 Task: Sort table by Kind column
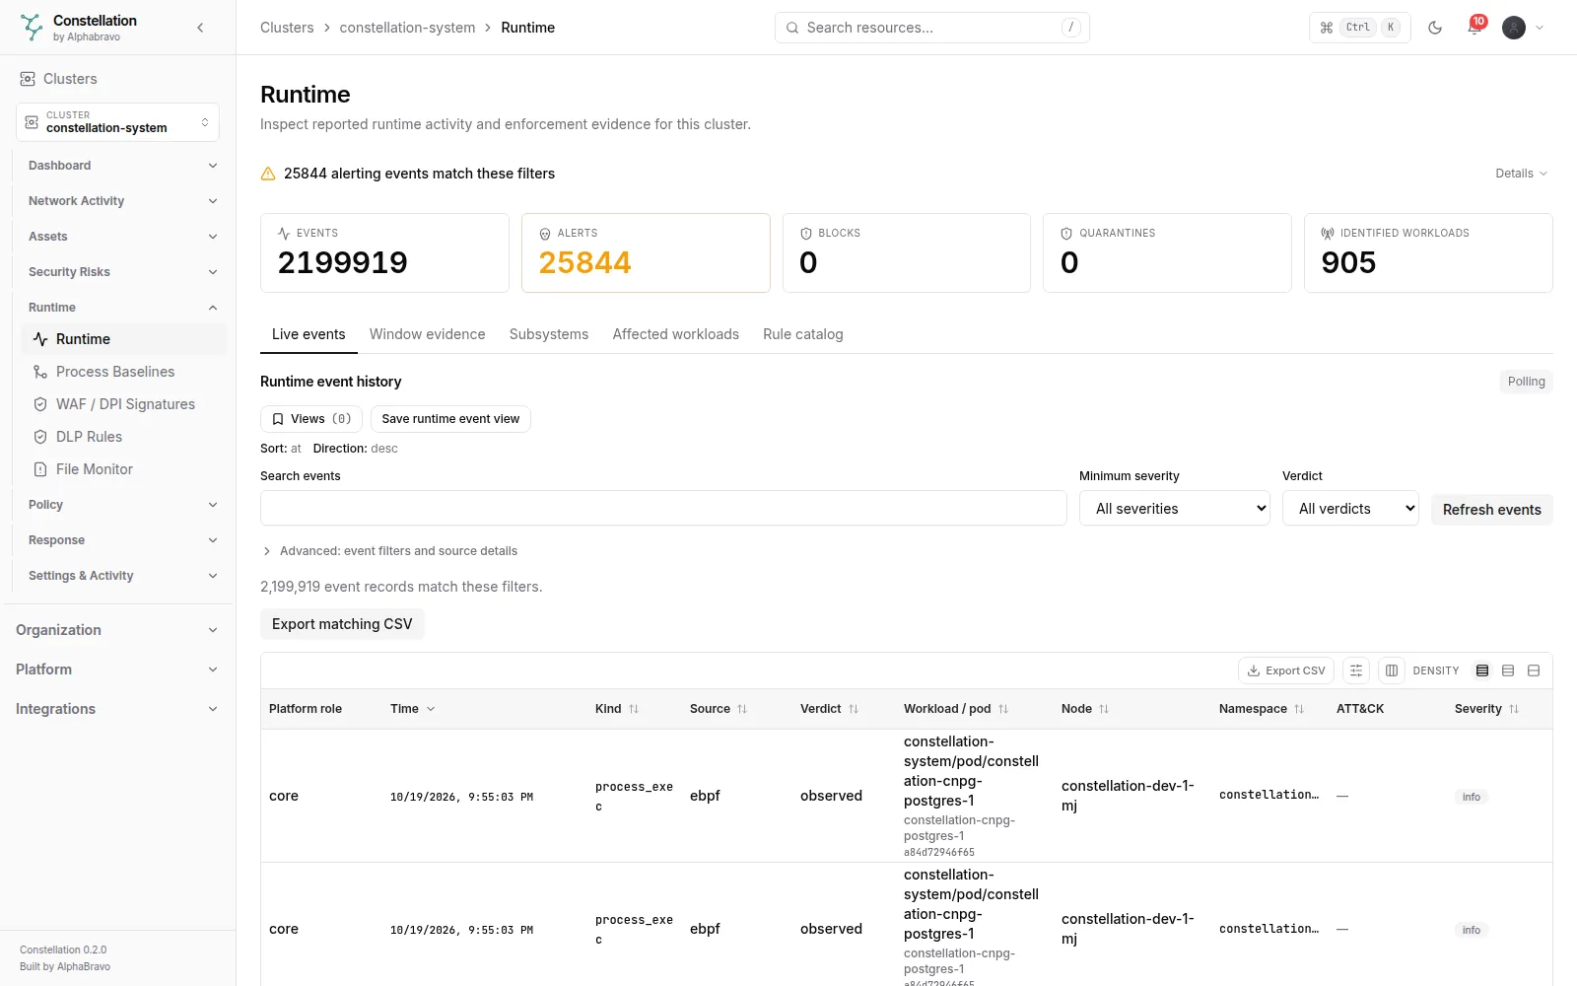click(x=617, y=709)
